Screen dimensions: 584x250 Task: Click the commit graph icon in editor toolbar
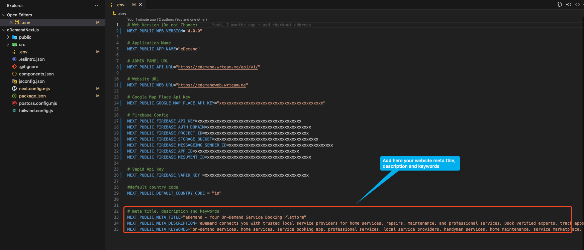click(x=578, y=5)
